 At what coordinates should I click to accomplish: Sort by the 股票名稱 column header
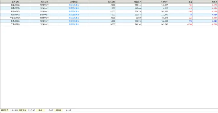tap(15, 2)
